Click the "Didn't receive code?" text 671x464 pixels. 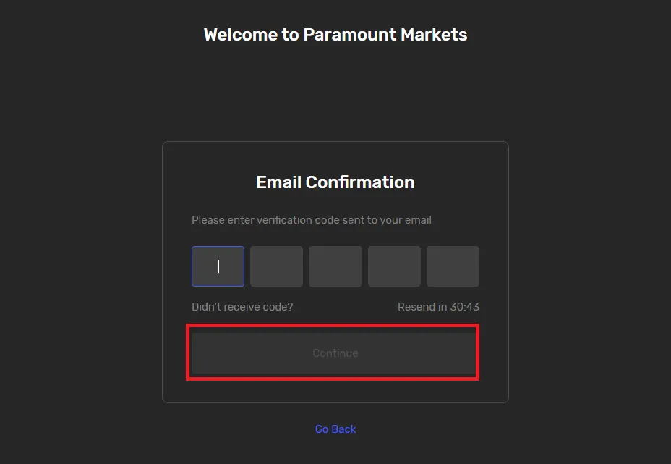(x=242, y=307)
